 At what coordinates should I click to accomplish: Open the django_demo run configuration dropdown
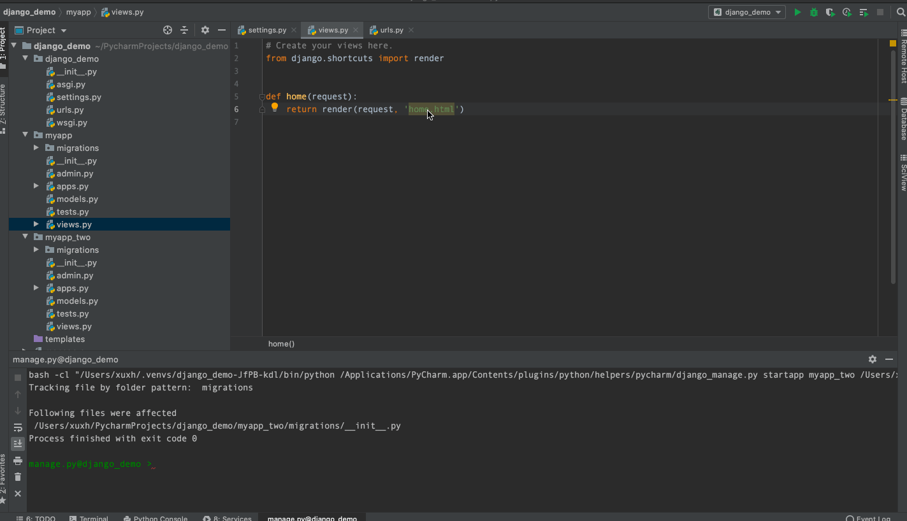(x=747, y=12)
